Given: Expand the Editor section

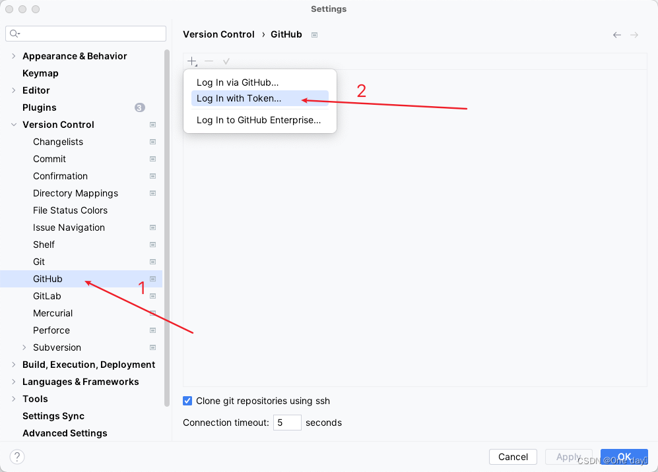Looking at the screenshot, I should [13, 90].
